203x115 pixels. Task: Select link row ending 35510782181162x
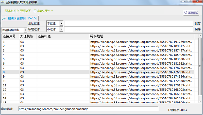pos(98,63)
